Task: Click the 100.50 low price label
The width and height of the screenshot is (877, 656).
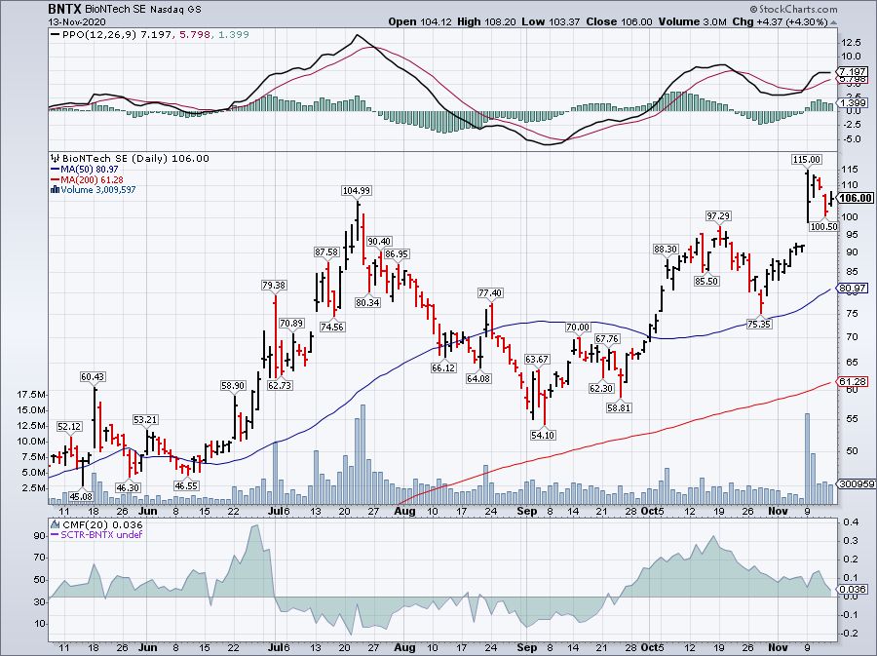Action: click(823, 226)
